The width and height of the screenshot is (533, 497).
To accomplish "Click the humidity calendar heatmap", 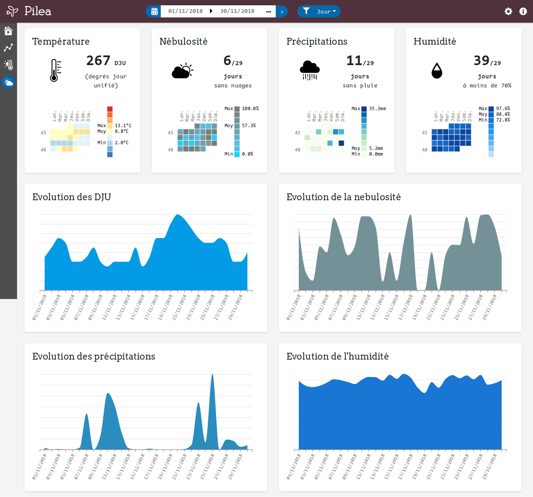I will [452, 137].
